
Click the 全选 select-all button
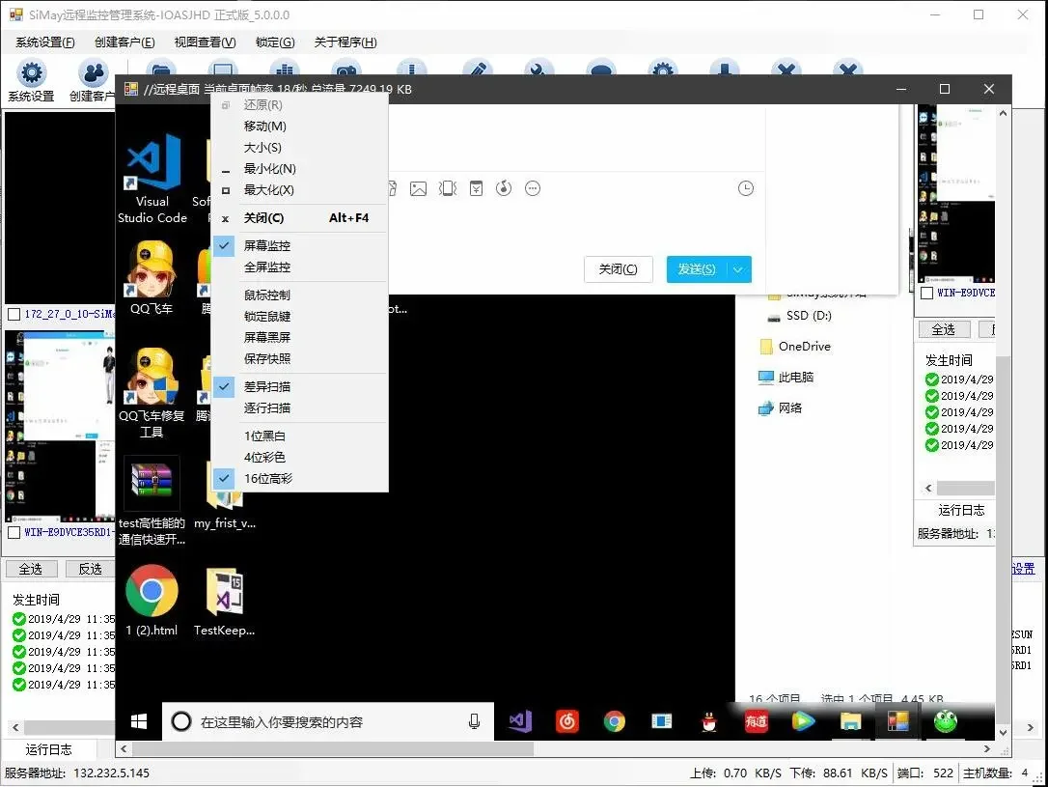(x=30, y=568)
